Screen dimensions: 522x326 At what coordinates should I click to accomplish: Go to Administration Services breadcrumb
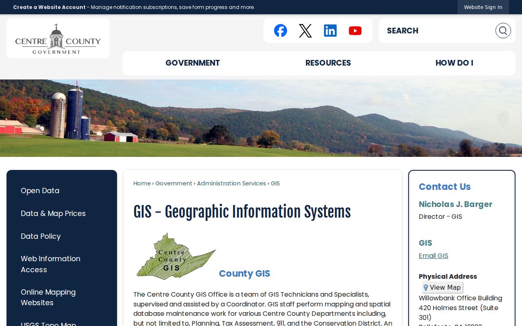pyautogui.click(x=231, y=183)
